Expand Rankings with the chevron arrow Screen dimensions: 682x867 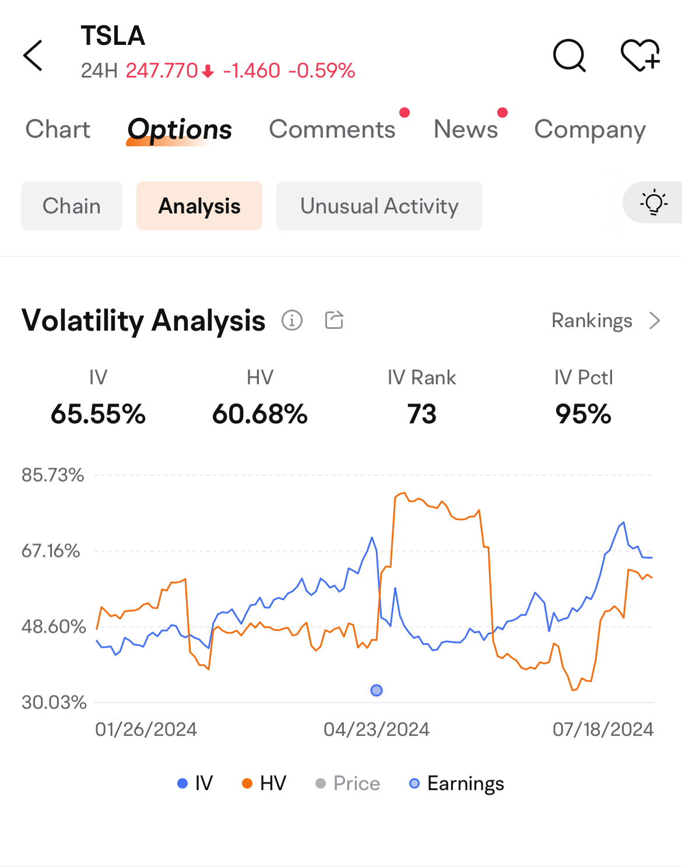(655, 321)
